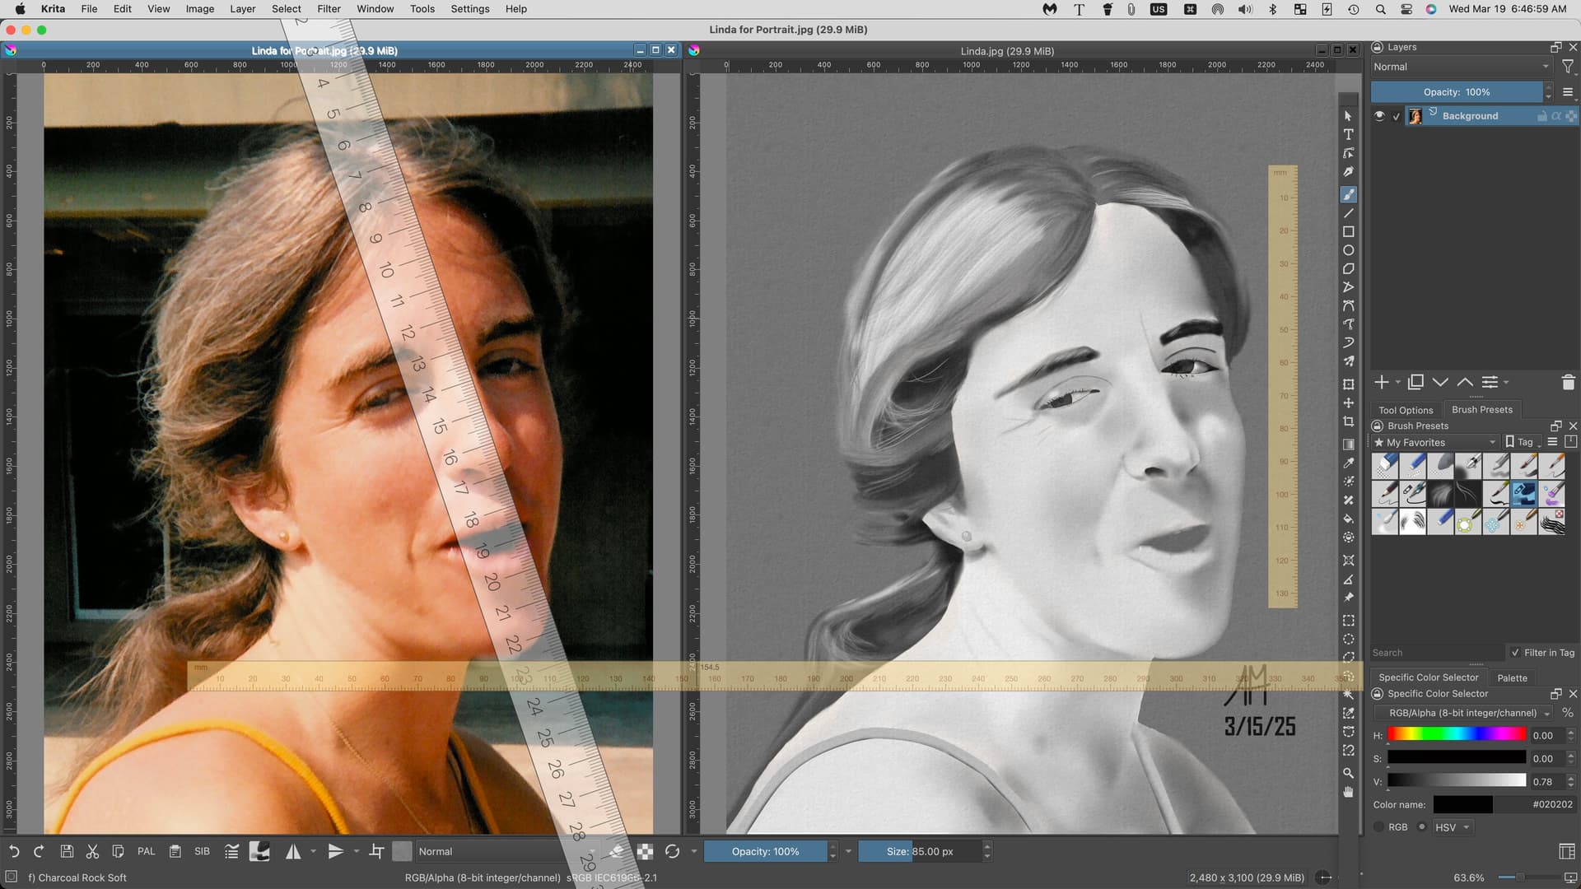The width and height of the screenshot is (1581, 889).
Task: Select the HSV radio button
Action: [1422, 827]
